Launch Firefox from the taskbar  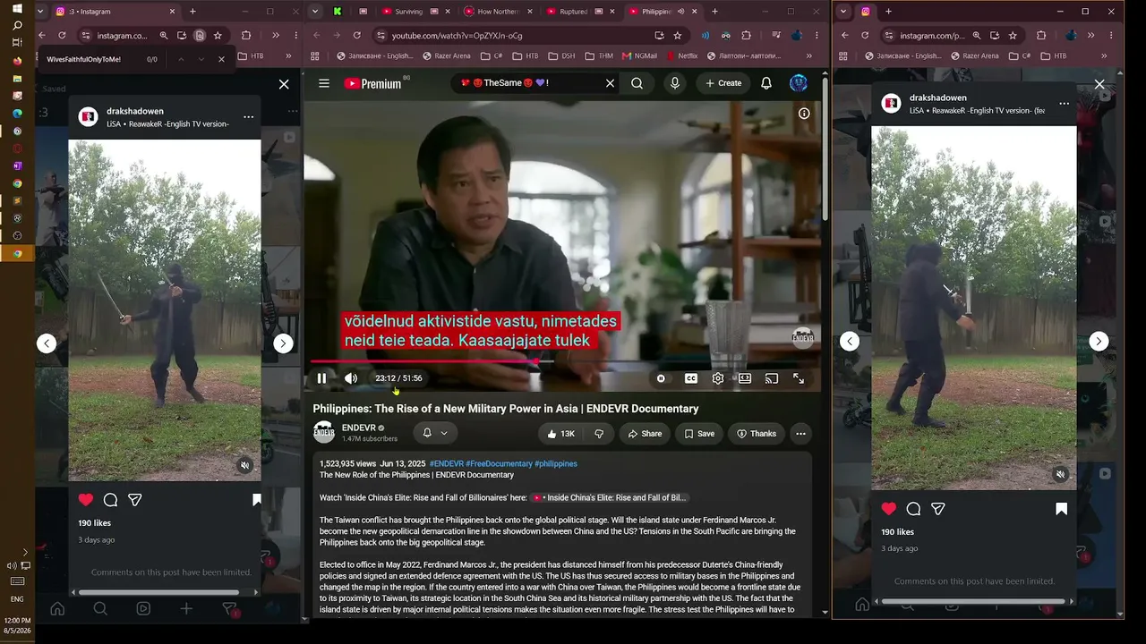click(17, 61)
